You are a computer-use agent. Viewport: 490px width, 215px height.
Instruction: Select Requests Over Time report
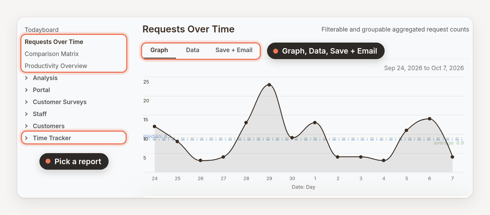pos(54,42)
